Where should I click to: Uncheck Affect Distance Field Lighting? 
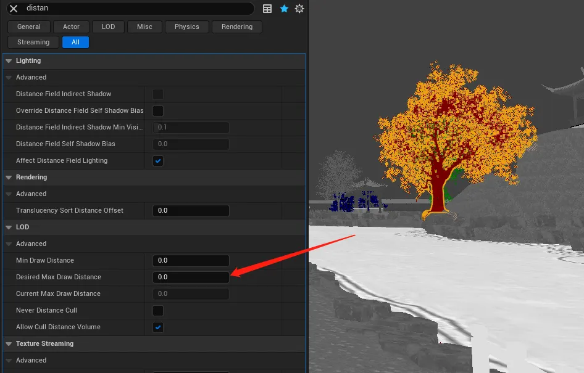tap(158, 161)
